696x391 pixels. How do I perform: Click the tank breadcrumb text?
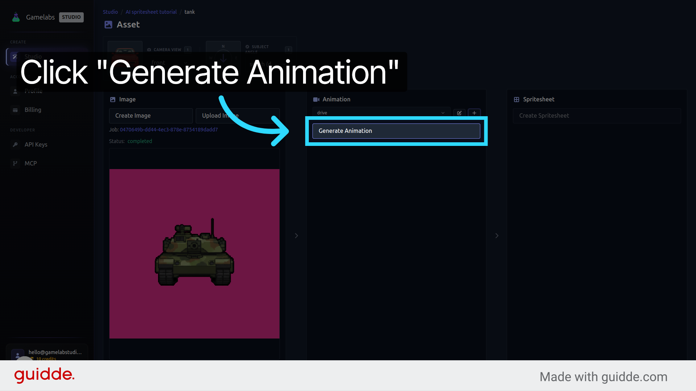click(190, 12)
